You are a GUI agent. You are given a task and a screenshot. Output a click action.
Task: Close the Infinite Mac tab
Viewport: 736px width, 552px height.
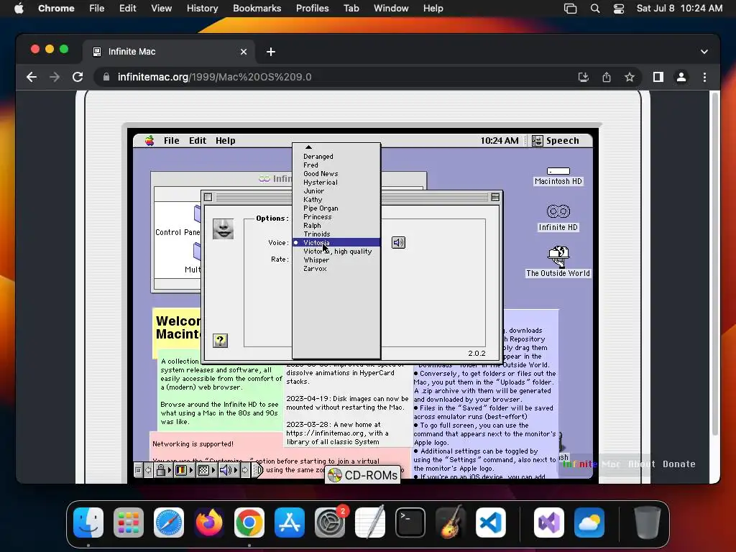[x=244, y=52]
